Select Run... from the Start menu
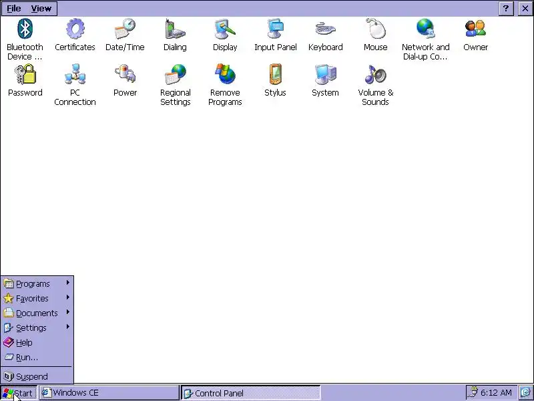The width and height of the screenshot is (534, 401). click(x=37, y=358)
